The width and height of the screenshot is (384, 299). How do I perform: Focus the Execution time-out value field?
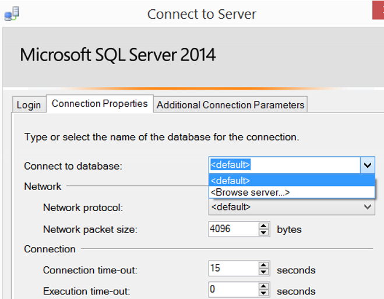click(x=234, y=290)
